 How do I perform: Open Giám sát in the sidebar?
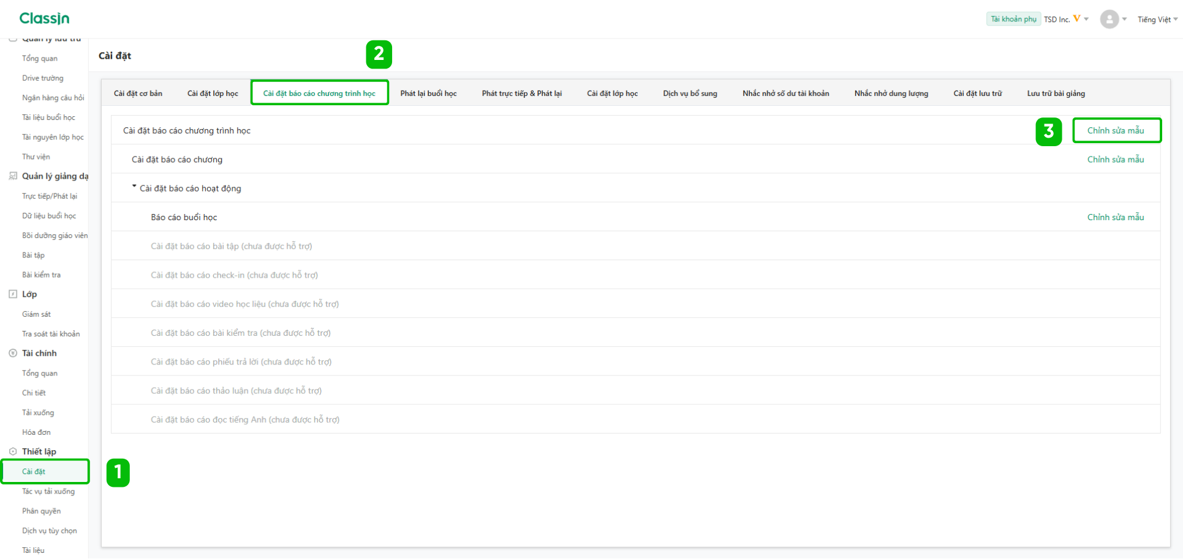(x=36, y=314)
